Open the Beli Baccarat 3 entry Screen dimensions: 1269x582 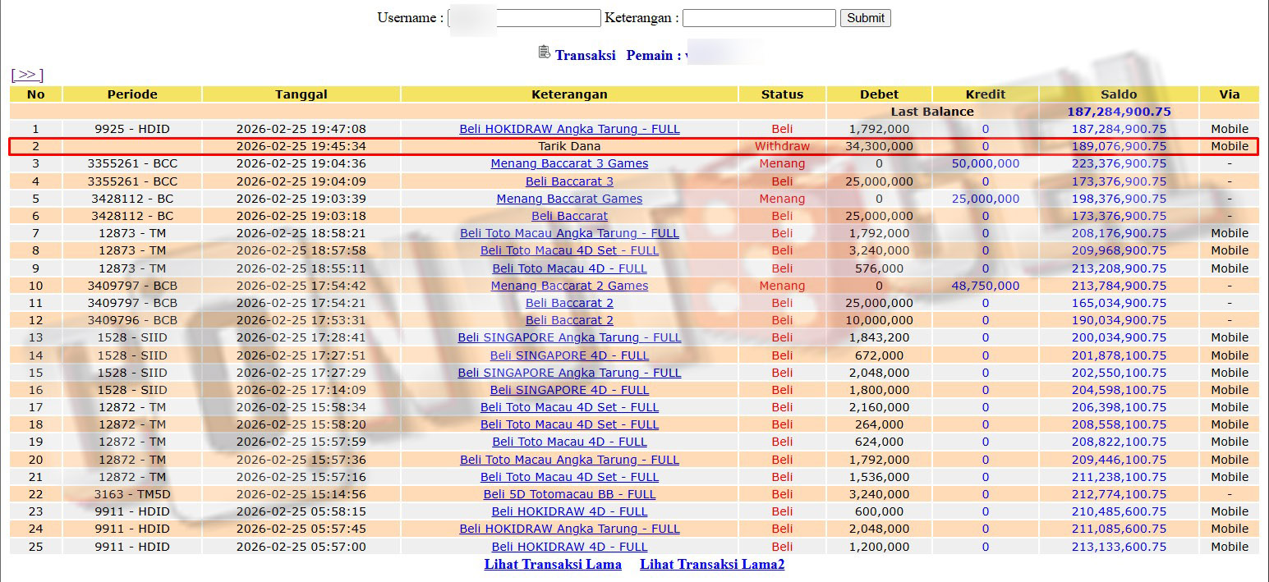click(x=569, y=181)
